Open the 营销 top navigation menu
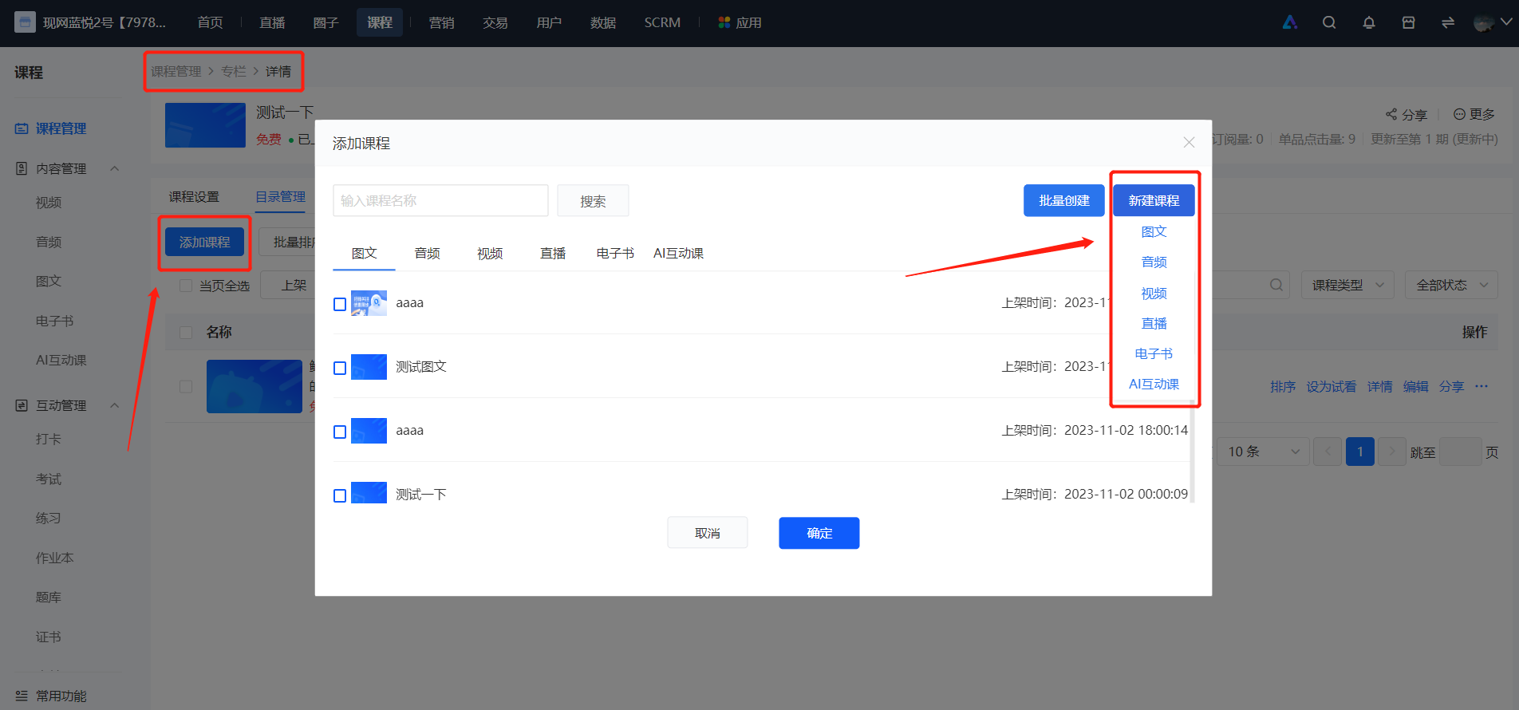Viewport: 1519px width, 710px height. click(x=441, y=22)
